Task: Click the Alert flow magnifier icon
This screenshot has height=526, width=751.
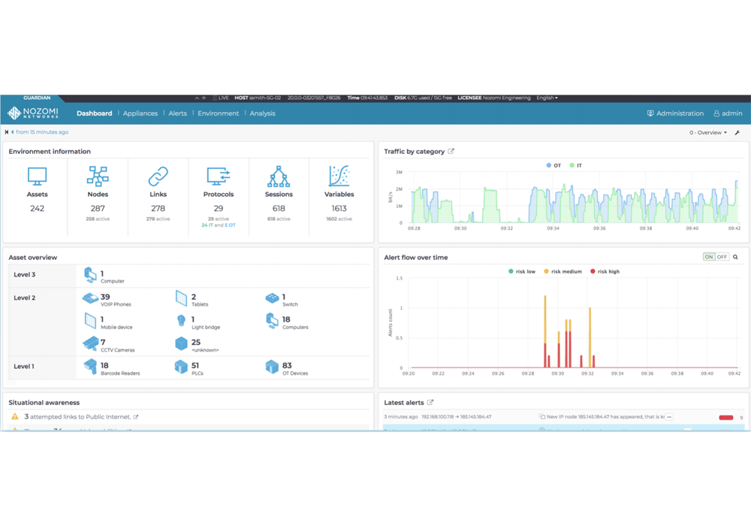Action: (x=735, y=257)
